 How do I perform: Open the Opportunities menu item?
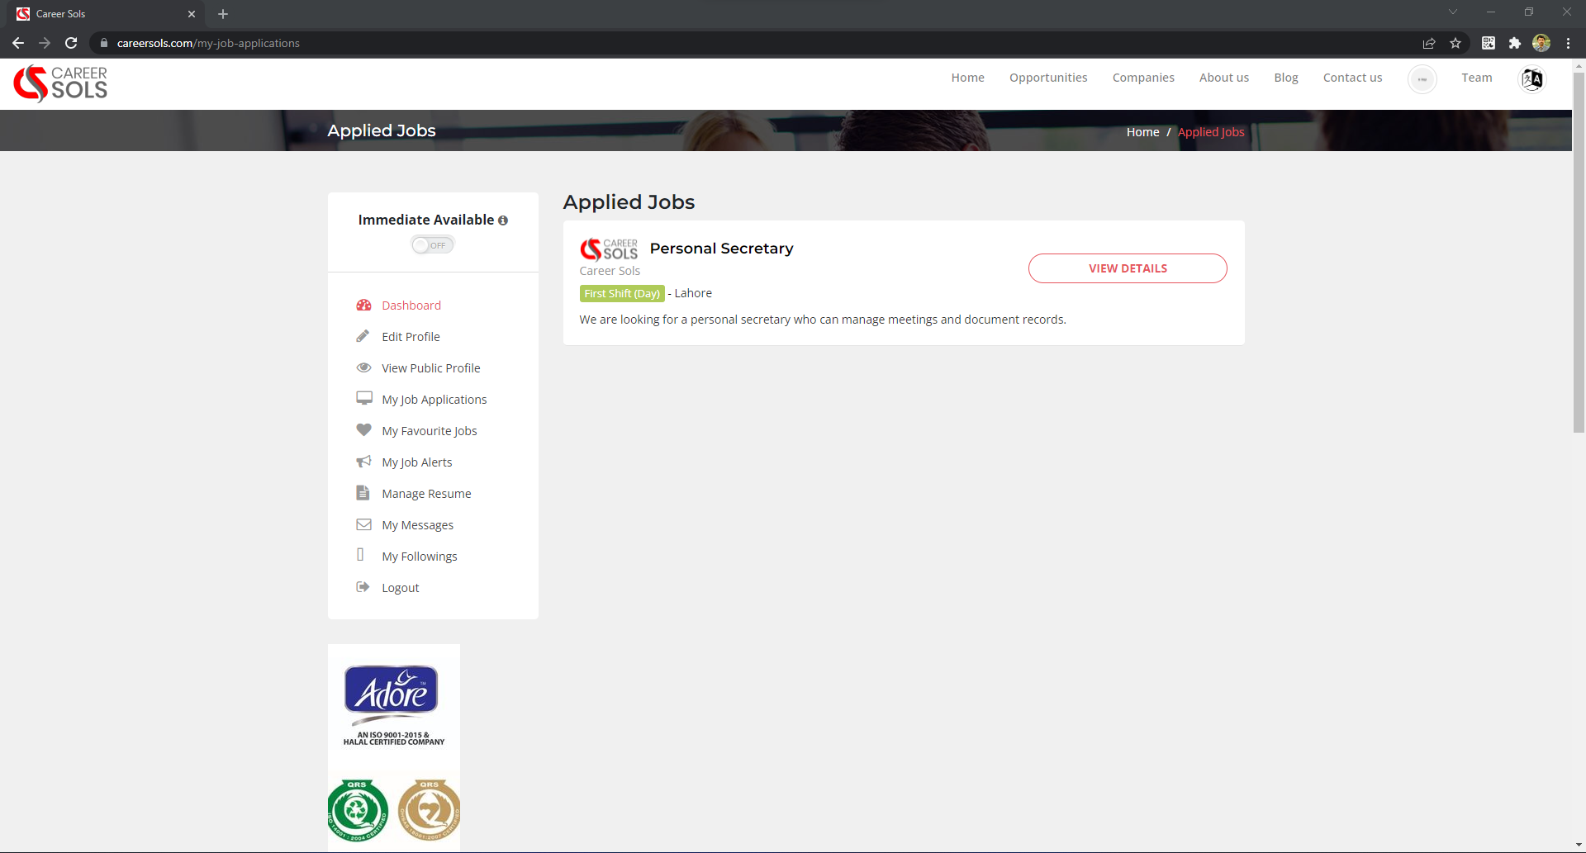tap(1048, 78)
